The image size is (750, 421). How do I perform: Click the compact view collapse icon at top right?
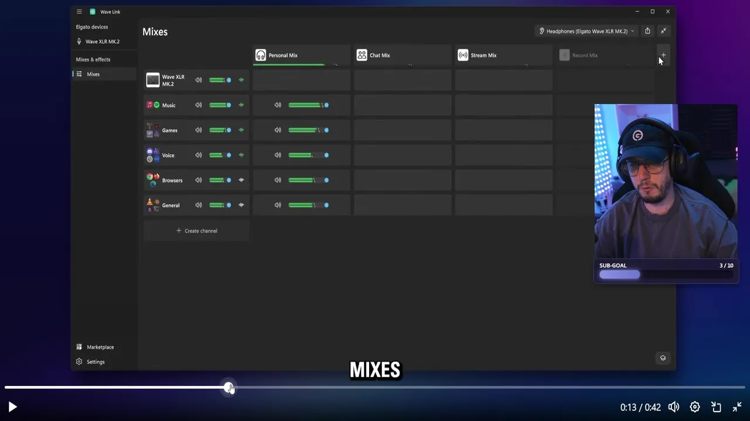(663, 31)
